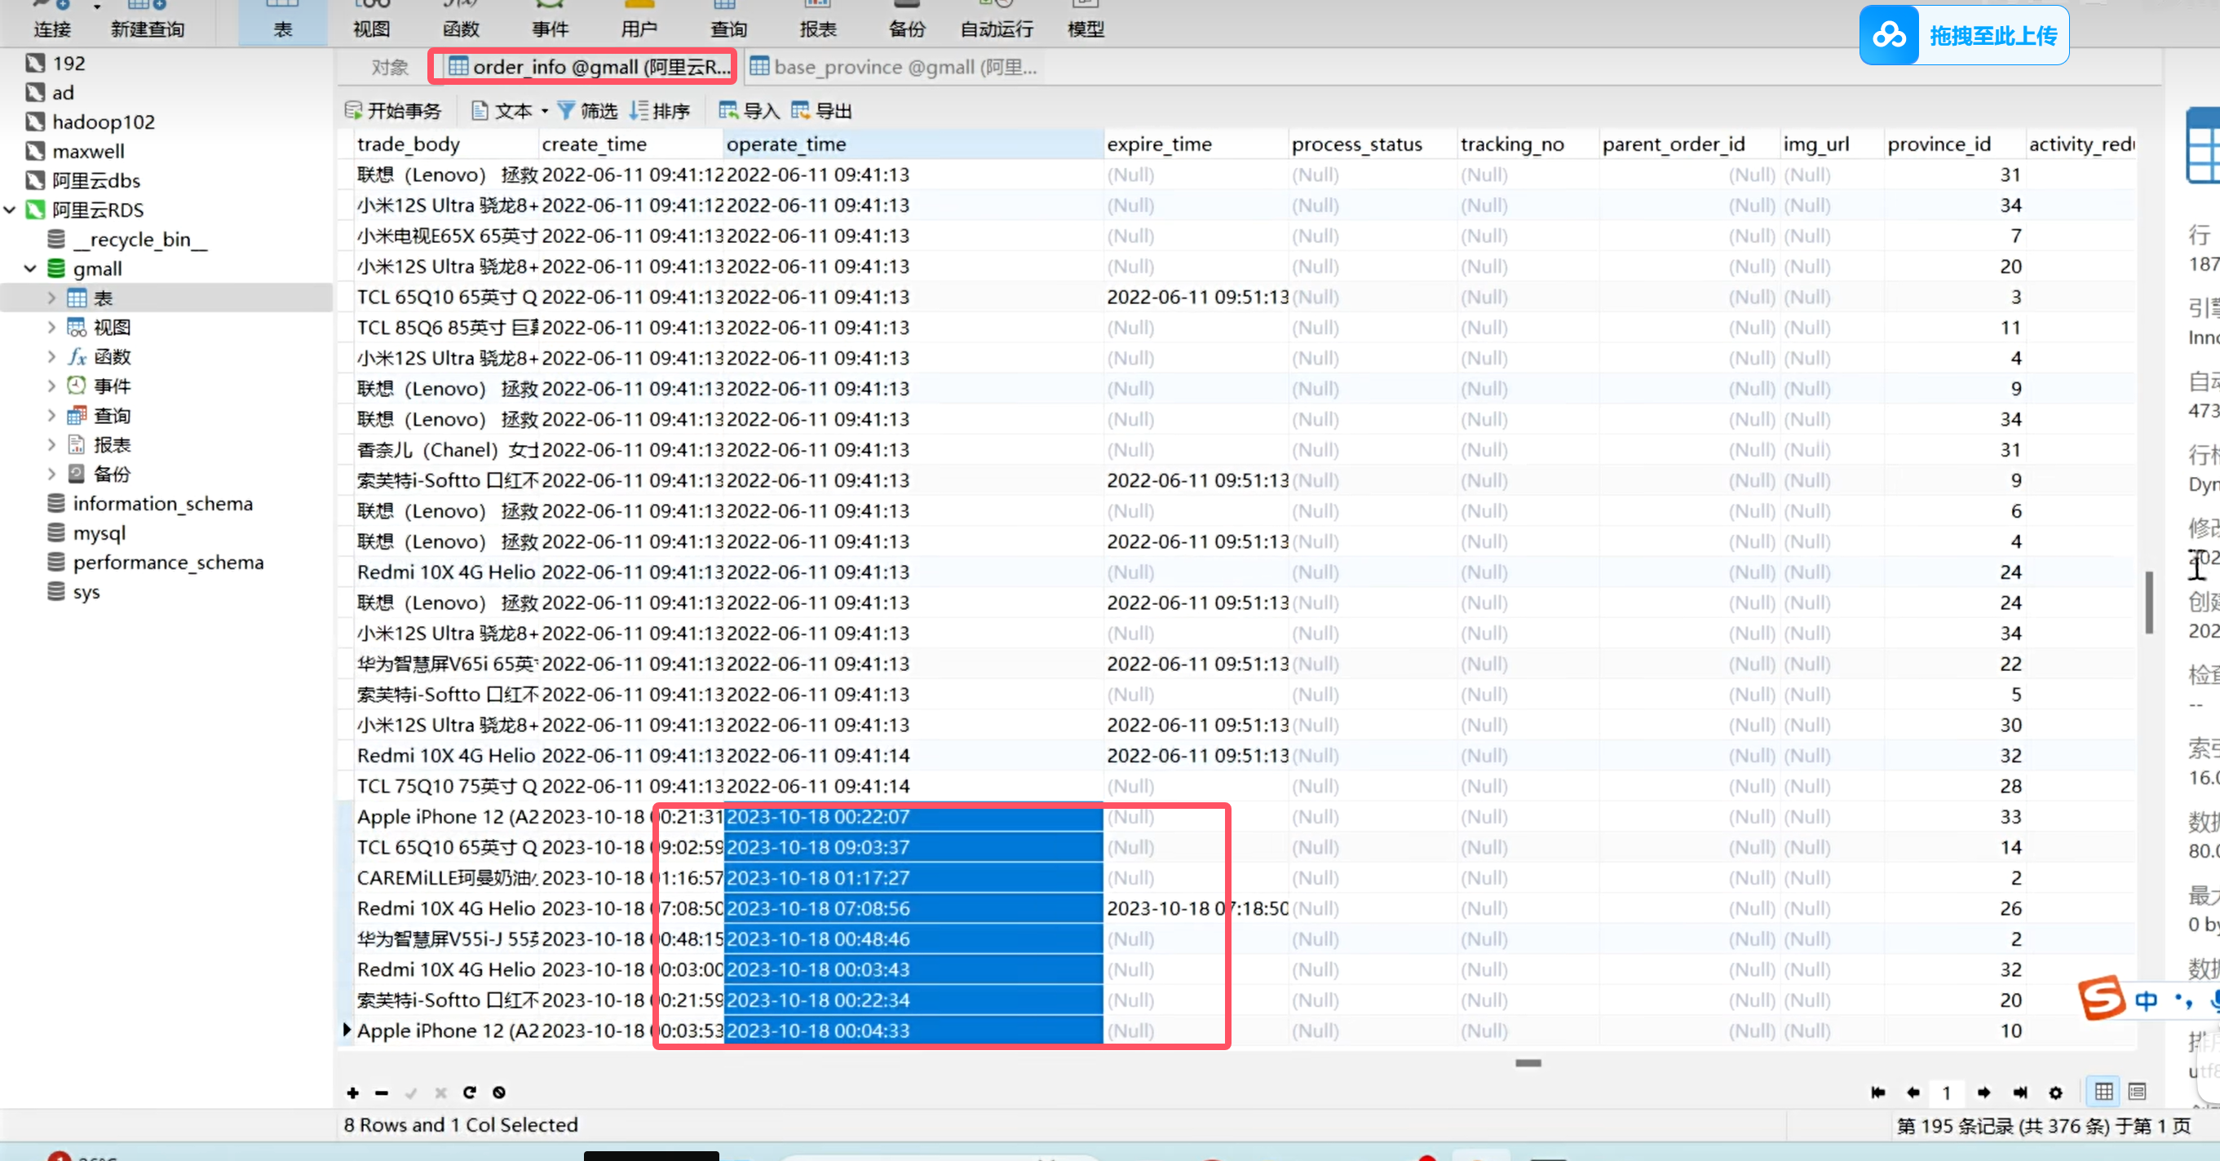Expand the 视图 tree node
The image size is (2220, 1161).
pyautogui.click(x=51, y=327)
